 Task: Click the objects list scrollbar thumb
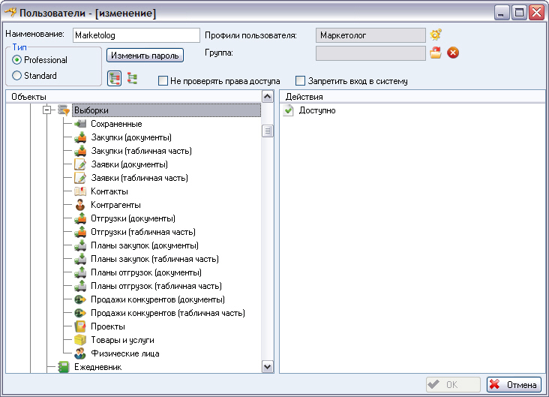tap(268, 131)
